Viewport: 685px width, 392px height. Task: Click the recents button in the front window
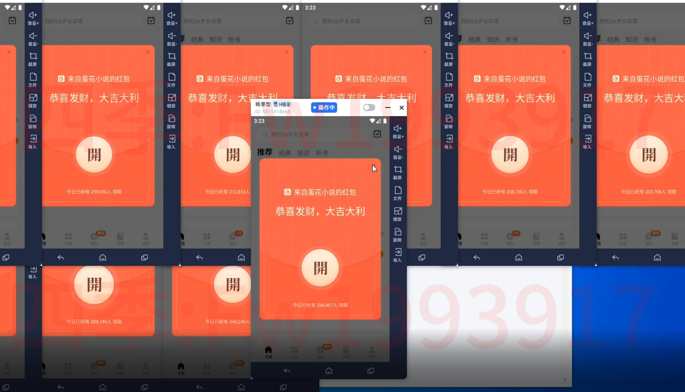(x=371, y=371)
